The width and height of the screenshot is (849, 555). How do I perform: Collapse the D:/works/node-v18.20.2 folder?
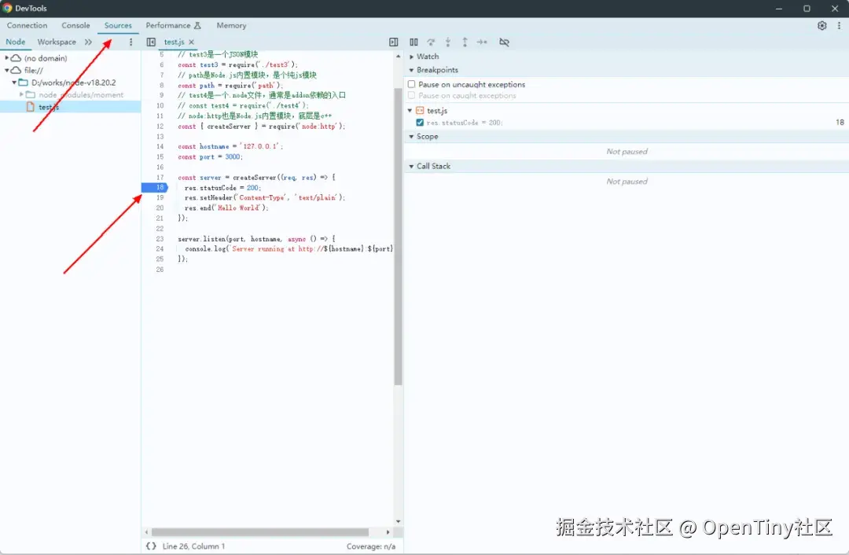point(14,83)
